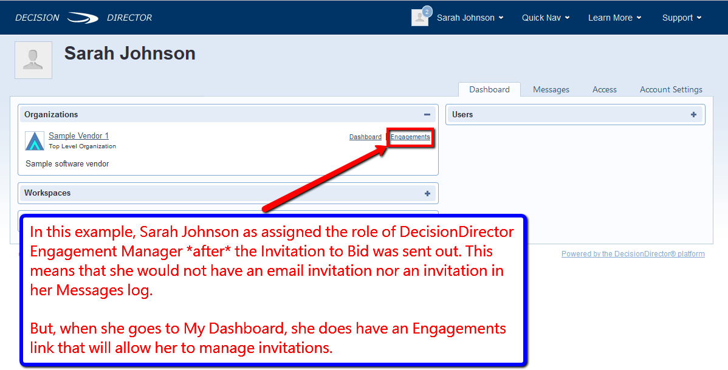
Task: Switch to the Account Settings tab
Action: pyautogui.click(x=671, y=89)
